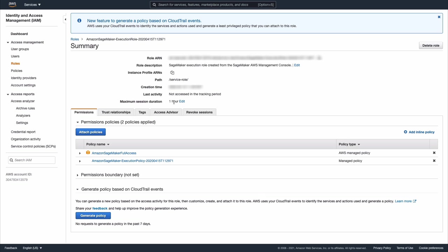
Task: Click the AmazonSageMakerFullAccess policy box icon
Action: pyautogui.click(x=88, y=153)
